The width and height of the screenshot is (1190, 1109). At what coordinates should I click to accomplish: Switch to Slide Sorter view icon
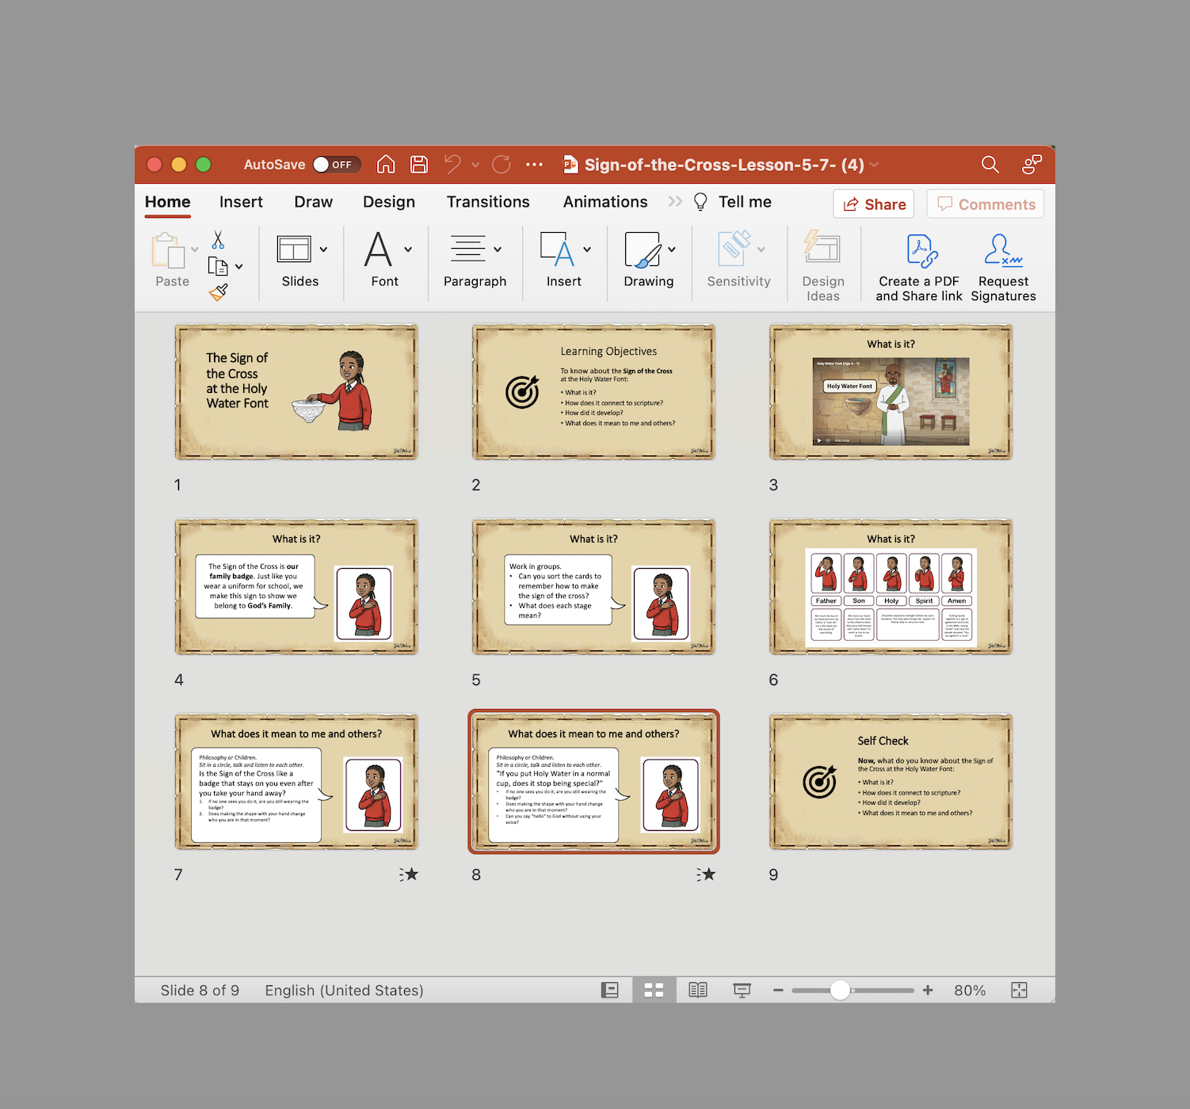coord(654,990)
